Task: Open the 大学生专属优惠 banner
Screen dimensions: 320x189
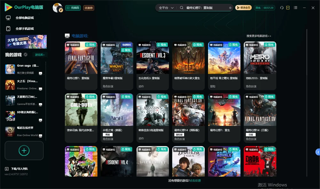Action: pyautogui.click(x=26, y=42)
